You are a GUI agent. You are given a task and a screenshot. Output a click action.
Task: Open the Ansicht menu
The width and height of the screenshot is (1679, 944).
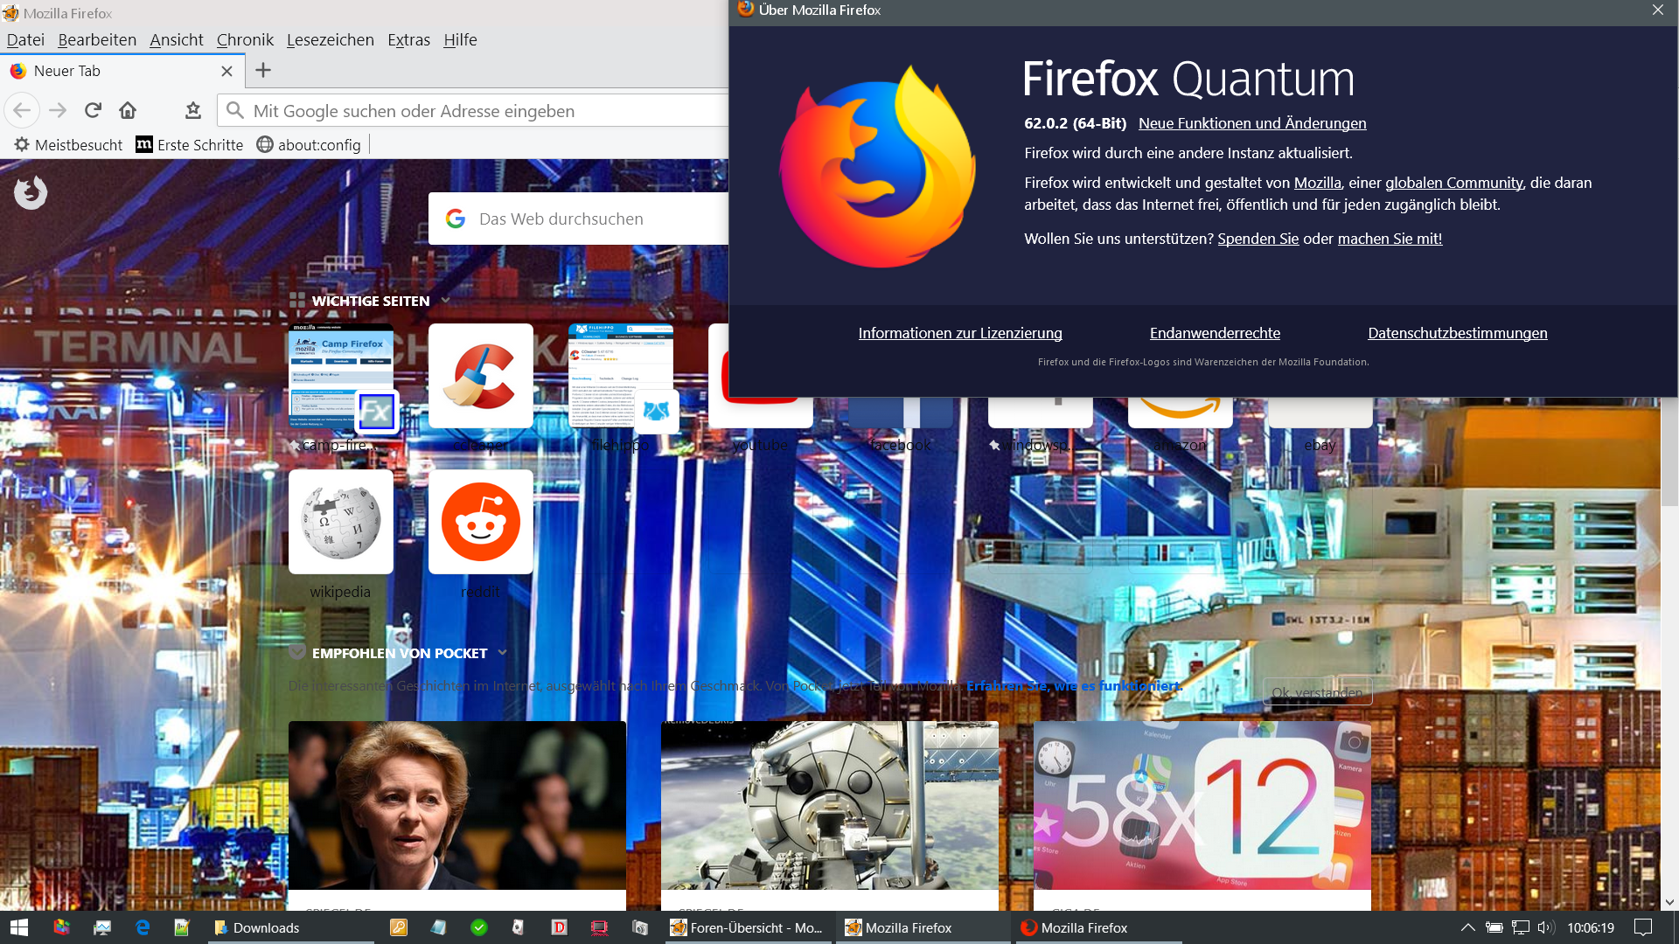coord(177,39)
